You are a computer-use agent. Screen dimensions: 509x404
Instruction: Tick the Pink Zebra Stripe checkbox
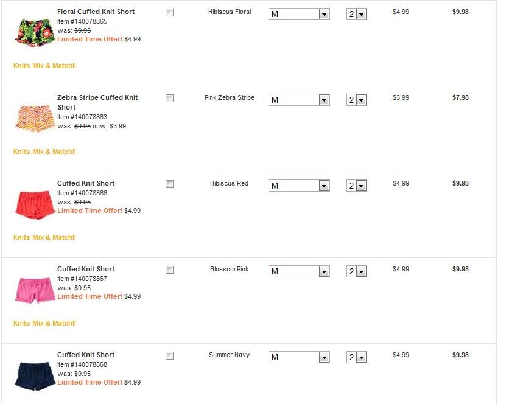(x=169, y=98)
